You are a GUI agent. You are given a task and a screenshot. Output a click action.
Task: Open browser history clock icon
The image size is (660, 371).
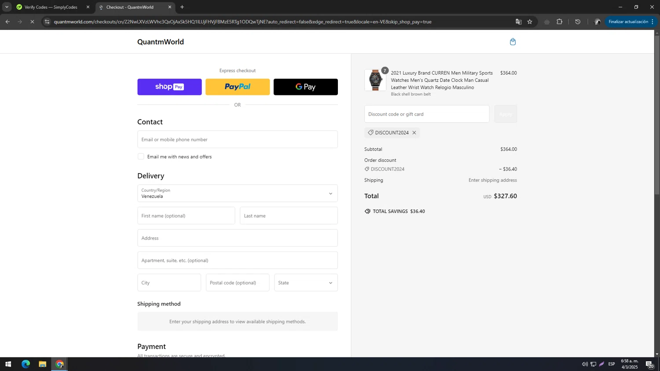pyautogui.click(x=578, y=22)
